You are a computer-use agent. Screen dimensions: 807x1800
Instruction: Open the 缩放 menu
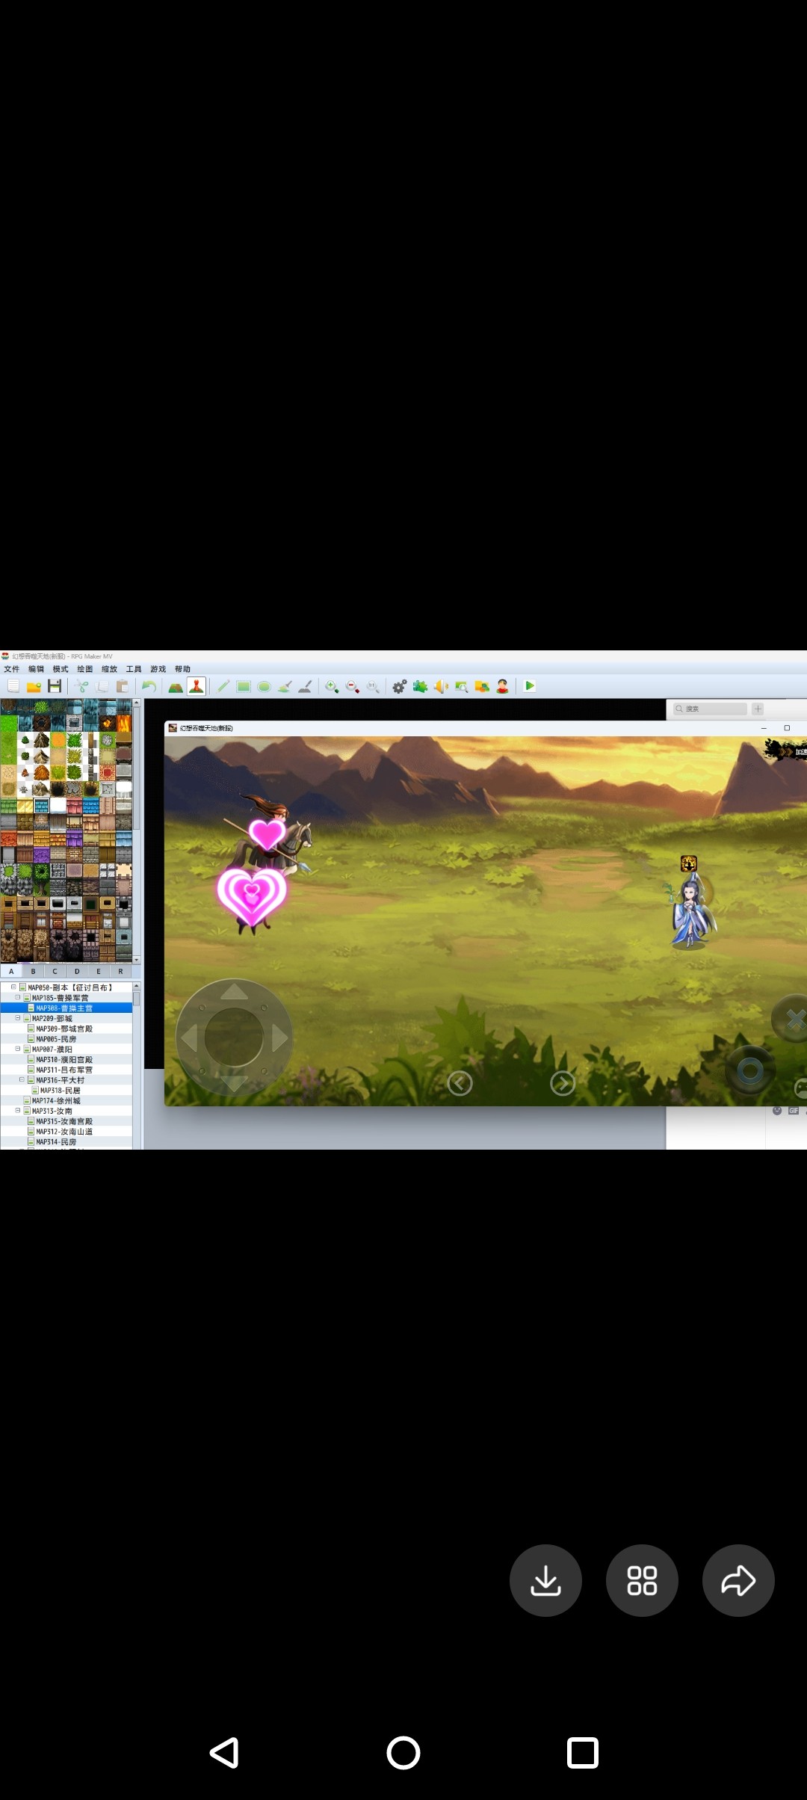[109, 669]
